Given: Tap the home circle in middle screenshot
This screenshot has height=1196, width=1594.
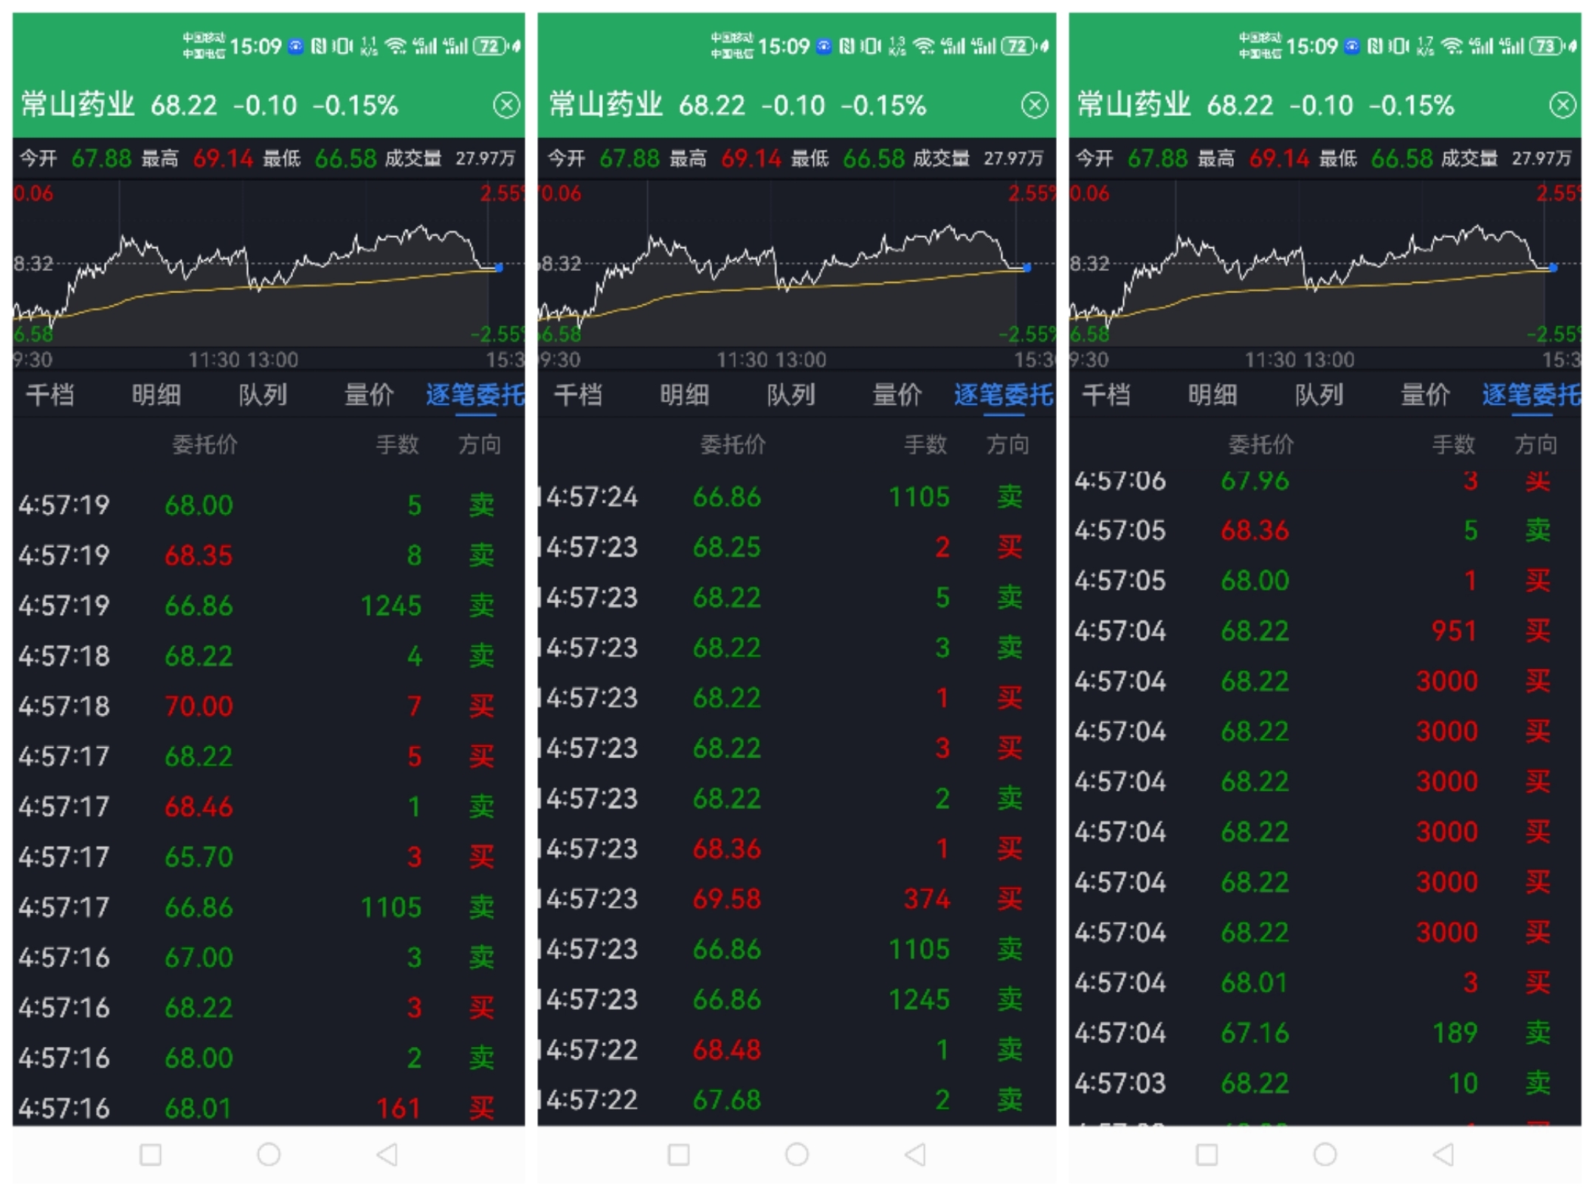Looking at the screenshot, I should pyautogui.click(x=796, y=1154).
